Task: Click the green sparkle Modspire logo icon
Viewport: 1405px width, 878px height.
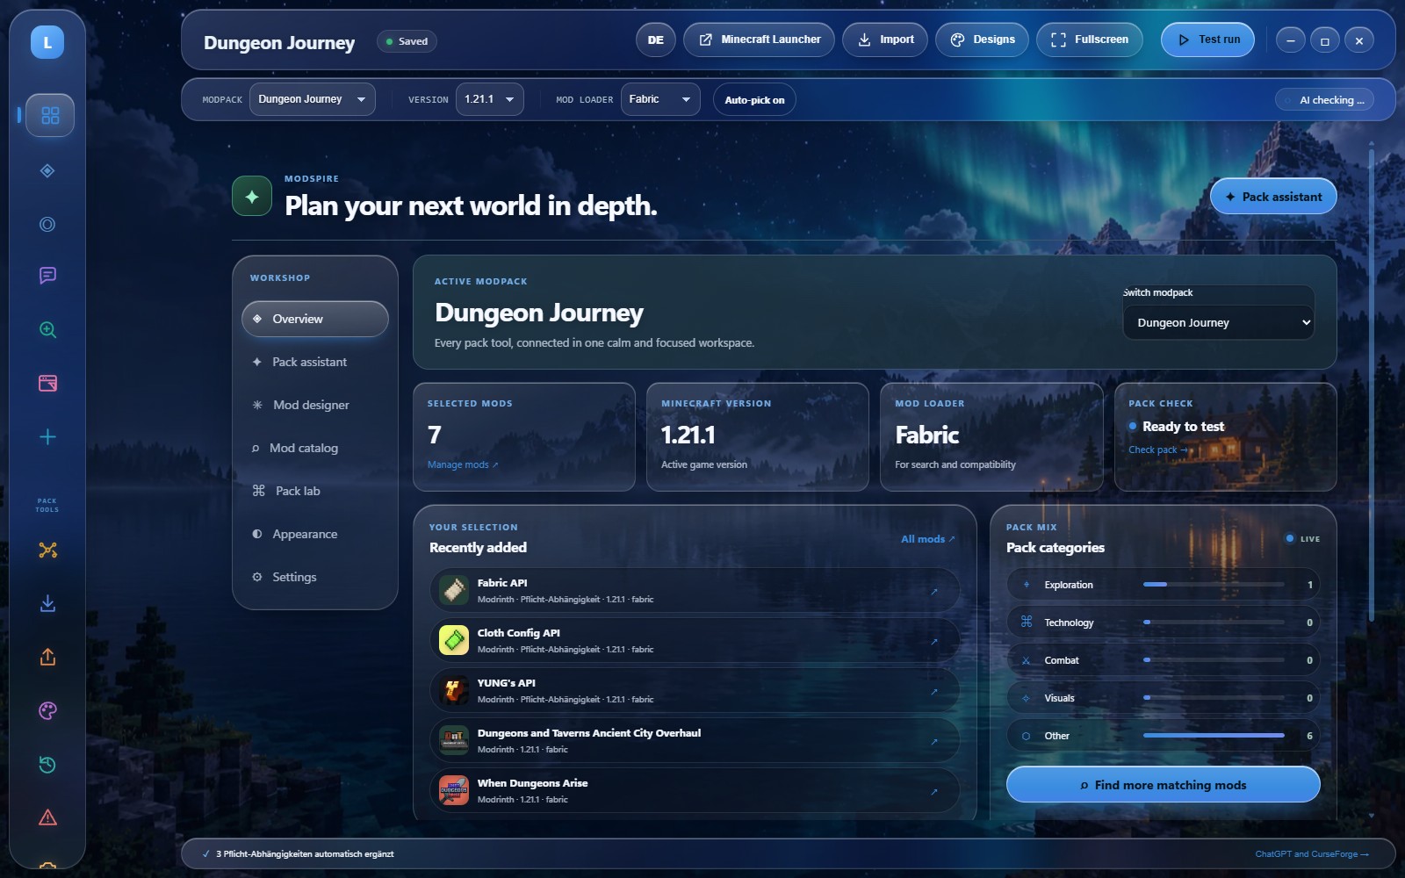Action: tap(252, 196)
